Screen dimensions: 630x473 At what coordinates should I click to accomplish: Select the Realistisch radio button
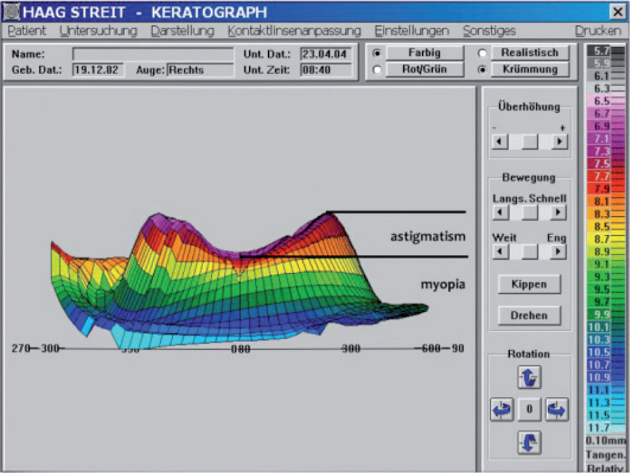point(483,53)
